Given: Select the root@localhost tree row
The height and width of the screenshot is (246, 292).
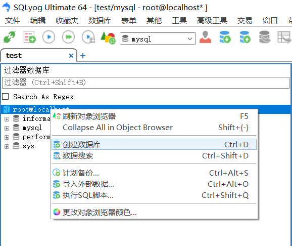Looking at the screenshot, I should click(145, 109).
